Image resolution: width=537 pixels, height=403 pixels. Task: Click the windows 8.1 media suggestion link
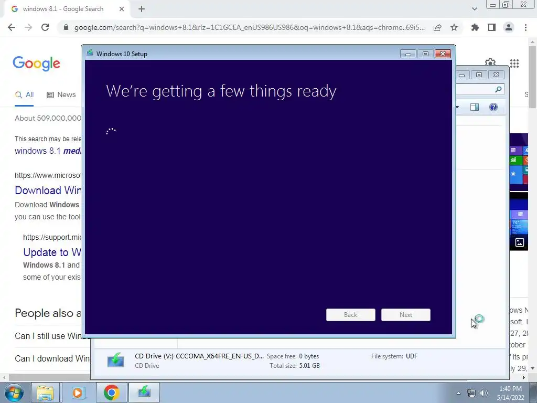tap(48, 151)
